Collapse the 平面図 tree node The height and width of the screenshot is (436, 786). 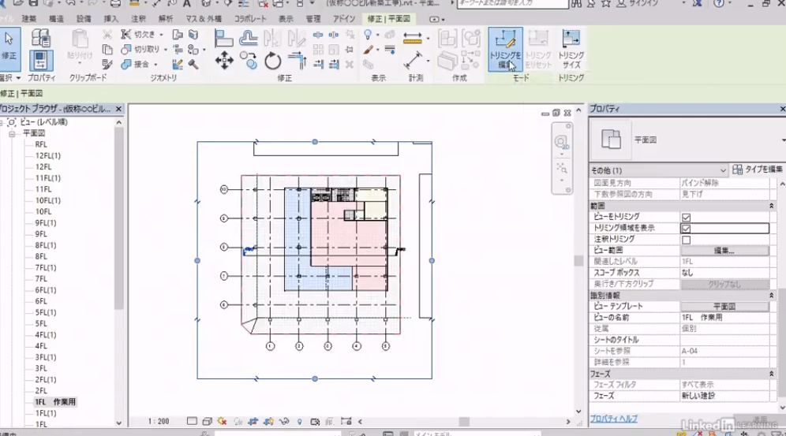point(13,134)
